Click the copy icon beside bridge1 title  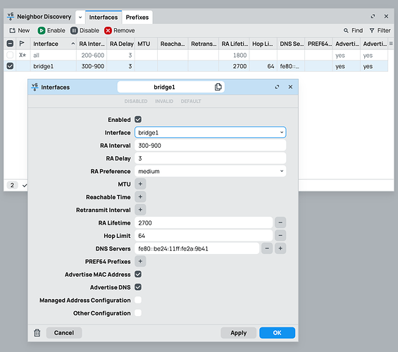218,87
